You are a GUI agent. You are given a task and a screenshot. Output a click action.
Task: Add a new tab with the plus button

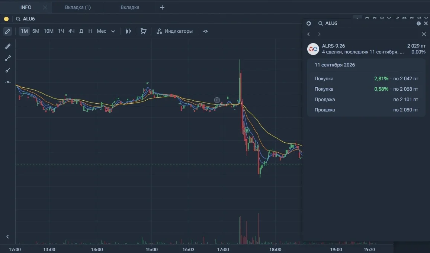[x=162, y=7]
